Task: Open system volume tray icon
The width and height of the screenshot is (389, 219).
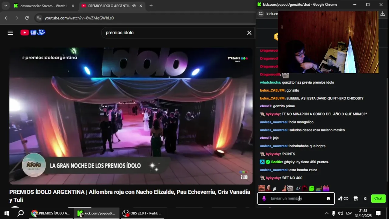Action: (341, 213)
